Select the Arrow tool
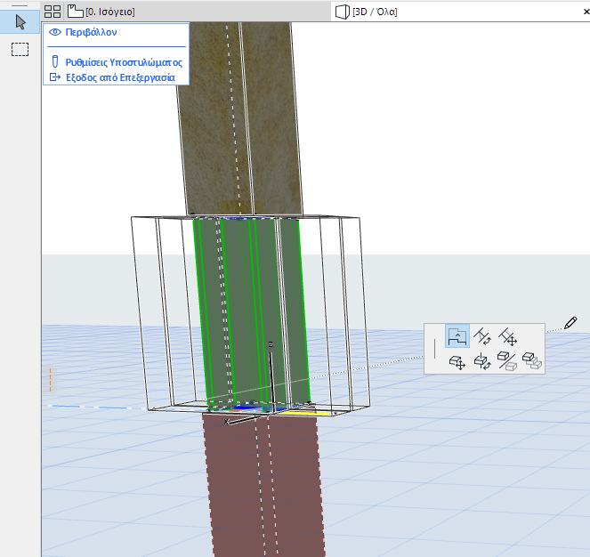Image resolution: width=590 pixels, height=557 pixels. pos(20,22)
